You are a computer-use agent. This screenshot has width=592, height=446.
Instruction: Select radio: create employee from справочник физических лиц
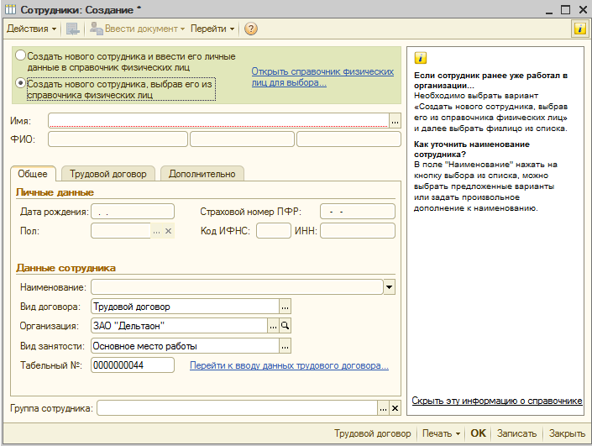pos(20,83)
